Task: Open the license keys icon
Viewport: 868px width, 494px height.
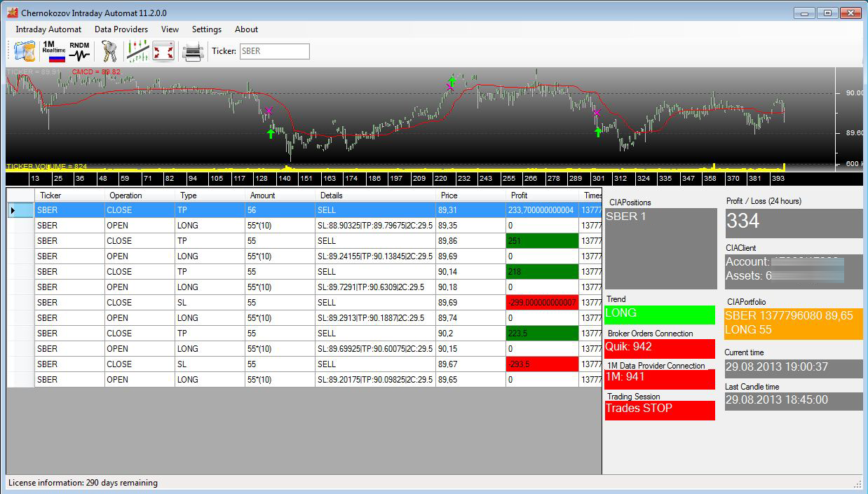Action: click(x=109, y=51)
